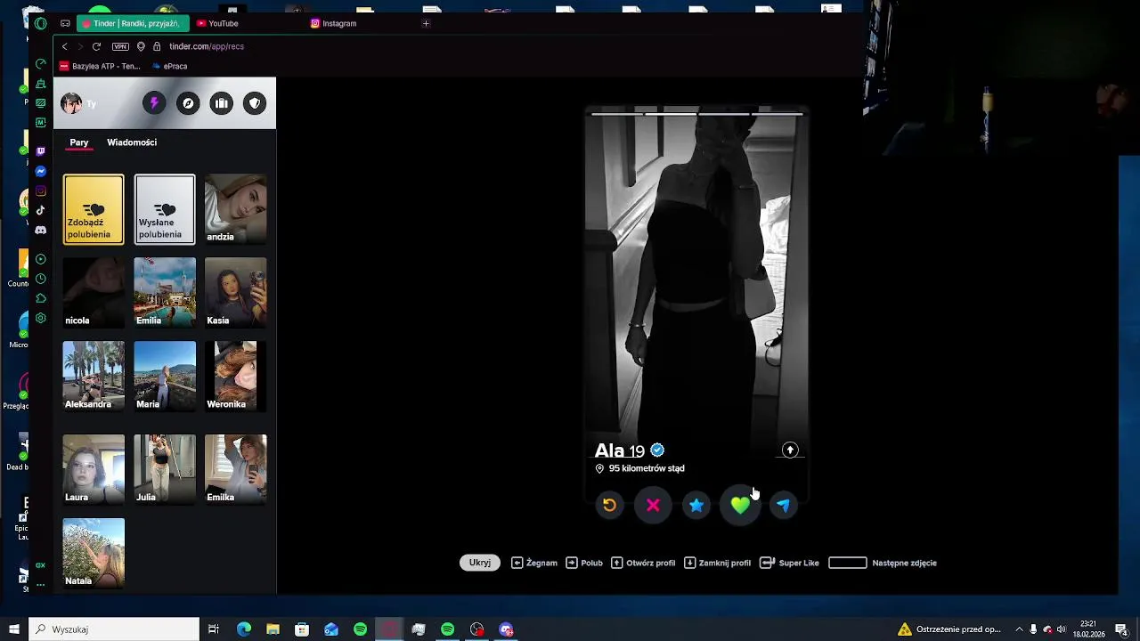Click the pink X Nope button

(653, 505)
